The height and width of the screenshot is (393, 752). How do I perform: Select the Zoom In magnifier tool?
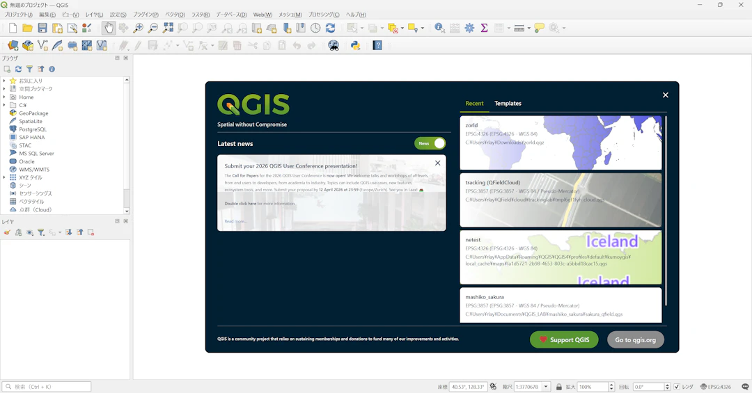(138, 29)
